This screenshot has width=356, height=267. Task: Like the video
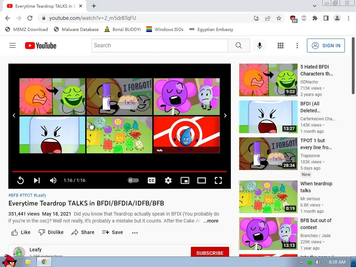[21, 232]
